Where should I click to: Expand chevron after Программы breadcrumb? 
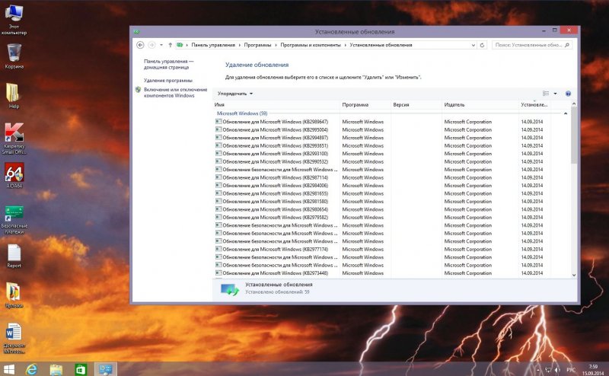click(x=276, y=45)
